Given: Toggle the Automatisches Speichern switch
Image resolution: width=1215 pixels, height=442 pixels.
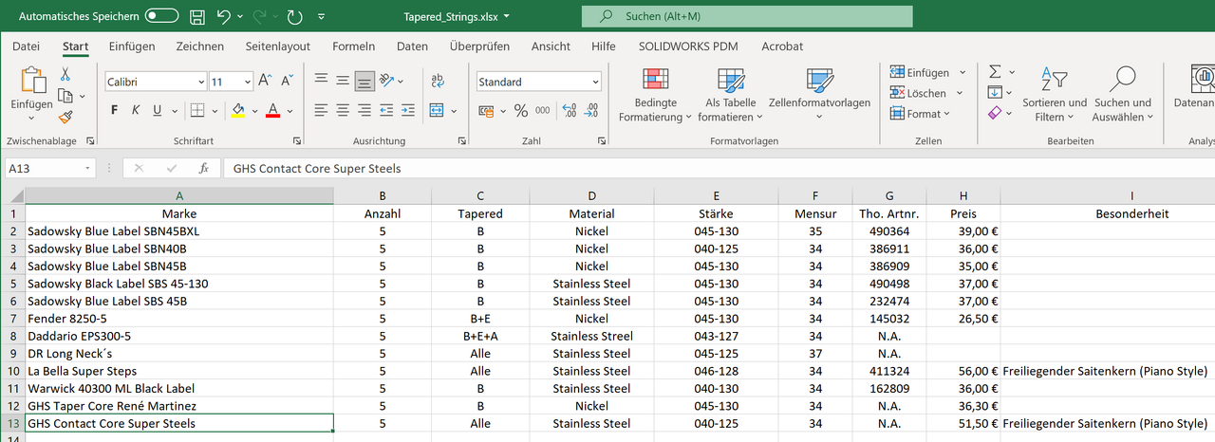Looking at the screenshot, I should (x=162, y=17).
